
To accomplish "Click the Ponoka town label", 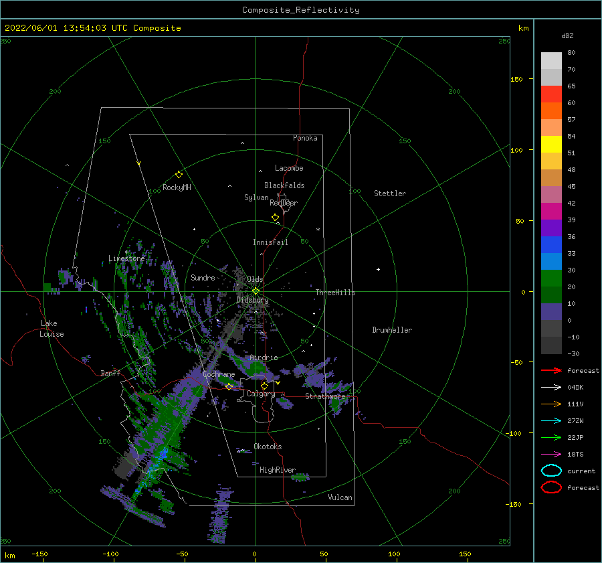I will pos(305,138).
